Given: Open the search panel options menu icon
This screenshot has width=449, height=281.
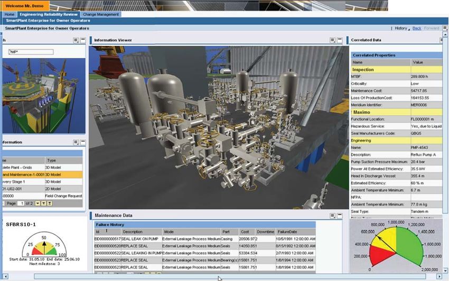Looking at the screenshot, I should (x=76, y=40).
